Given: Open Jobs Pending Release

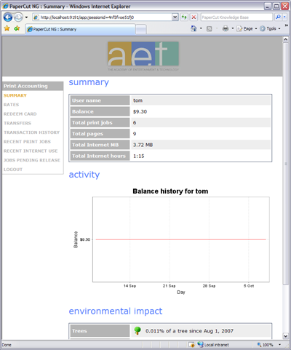Looking at the screenshot, I should (32, 160).
